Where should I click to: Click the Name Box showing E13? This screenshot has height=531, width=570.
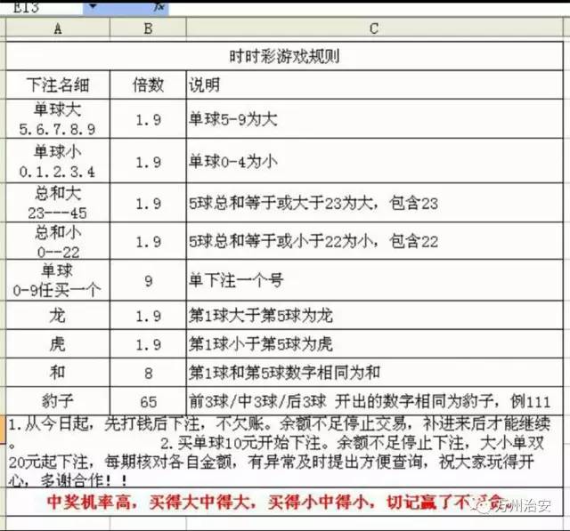pos(42,7)
